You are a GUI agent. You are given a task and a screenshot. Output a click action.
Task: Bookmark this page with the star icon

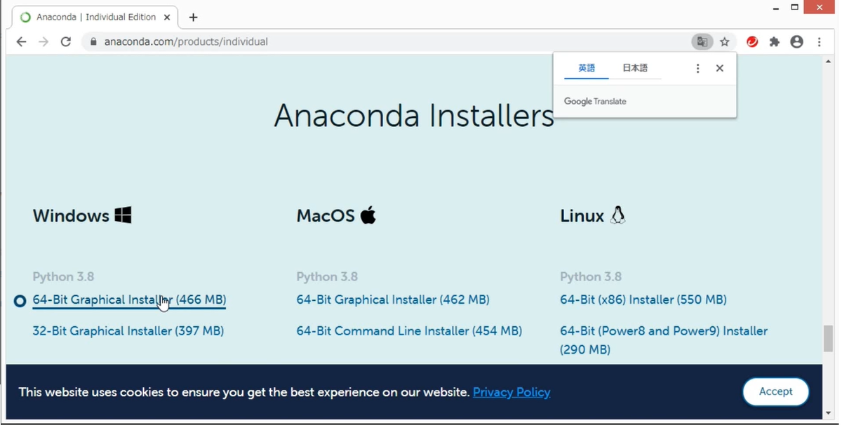(x=725, y=42)
